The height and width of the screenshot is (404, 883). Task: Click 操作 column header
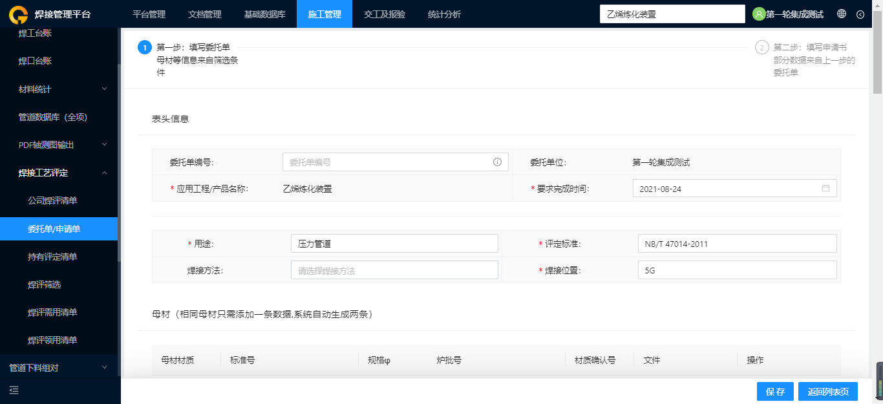point(755,360)
